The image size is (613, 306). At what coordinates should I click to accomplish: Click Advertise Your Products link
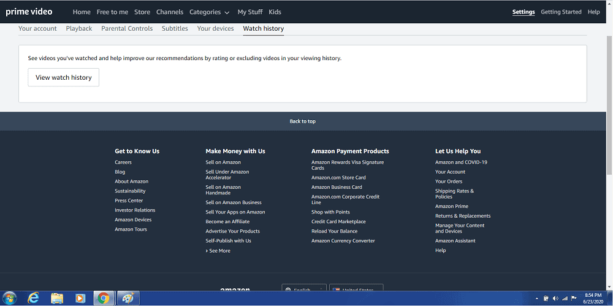(232, 231)
